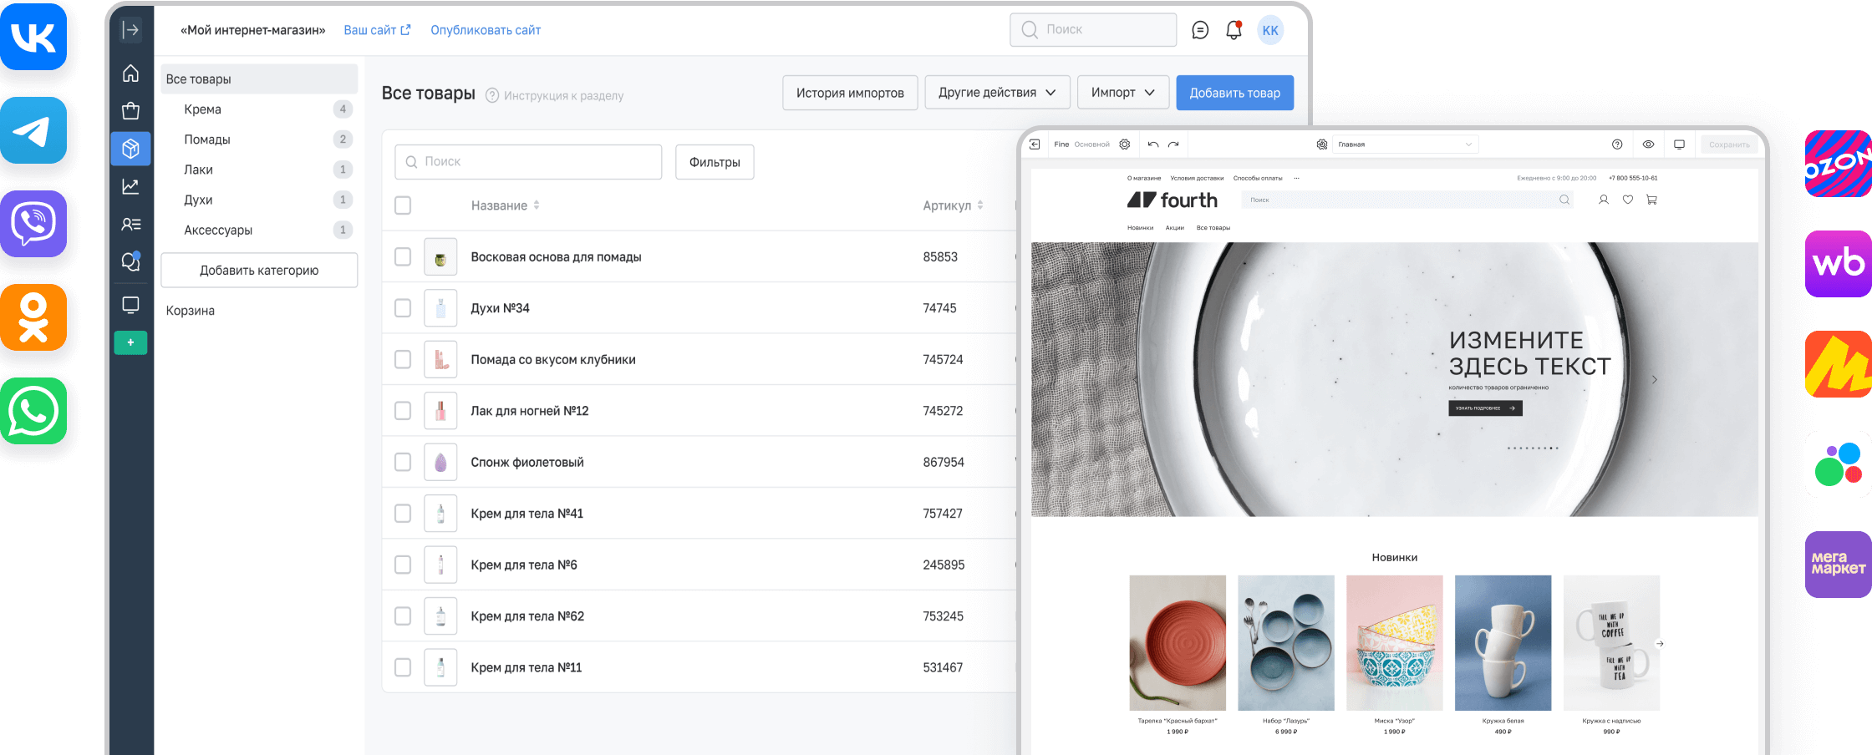Click the products search field

tap(528, 162)
